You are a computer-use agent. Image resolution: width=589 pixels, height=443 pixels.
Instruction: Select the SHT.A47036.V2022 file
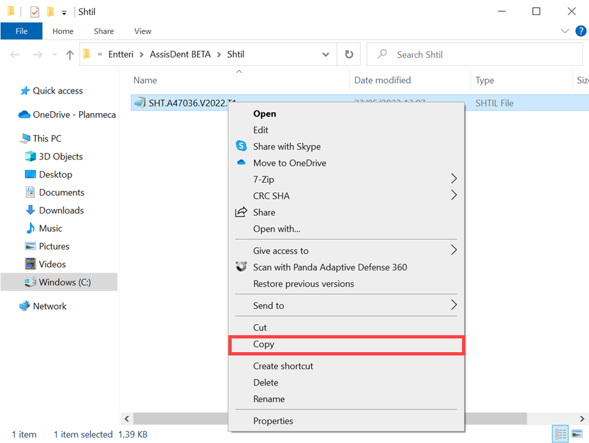(181, 103)
